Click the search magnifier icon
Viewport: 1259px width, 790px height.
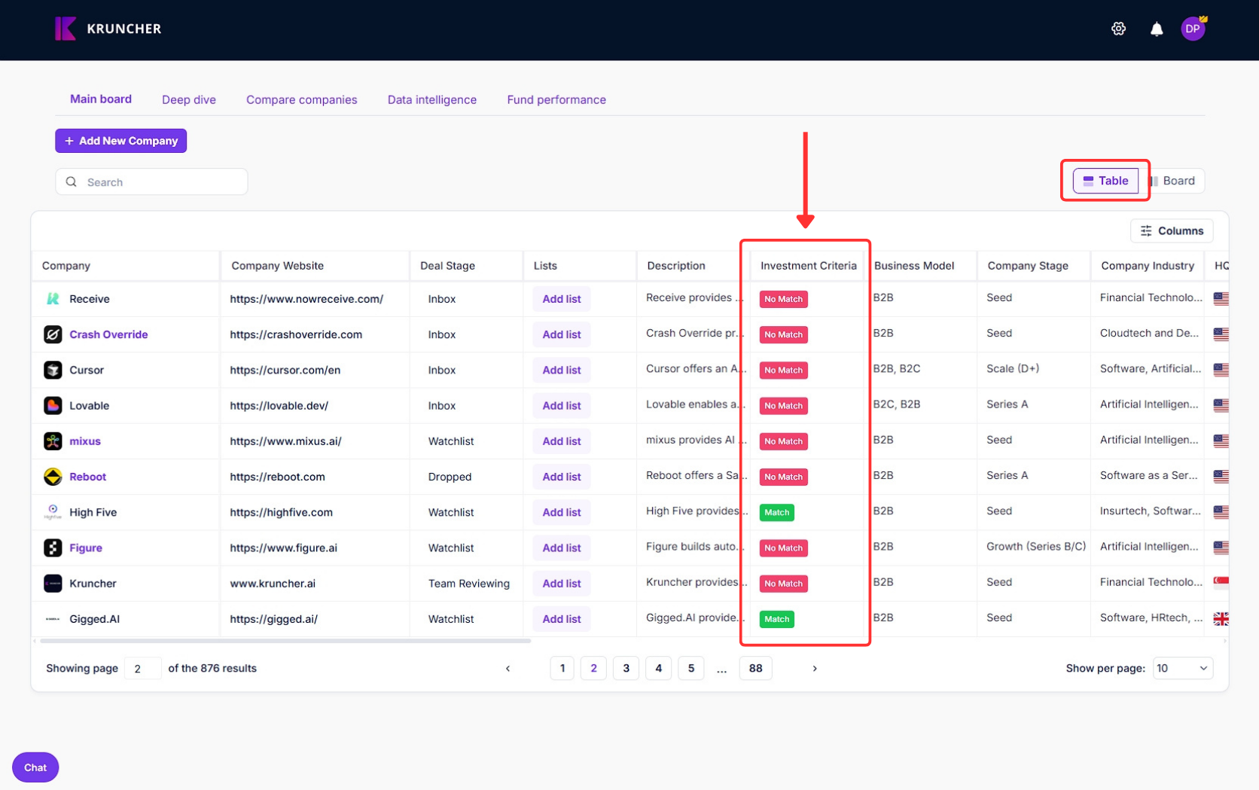72,181
